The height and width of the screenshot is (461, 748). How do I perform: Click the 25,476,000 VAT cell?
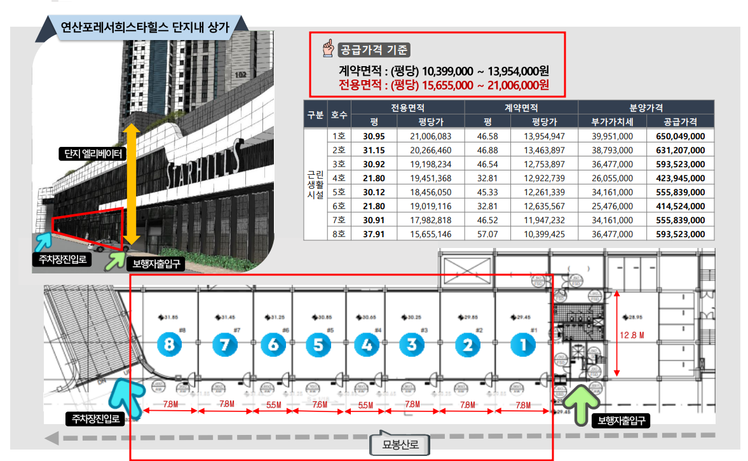612,206
